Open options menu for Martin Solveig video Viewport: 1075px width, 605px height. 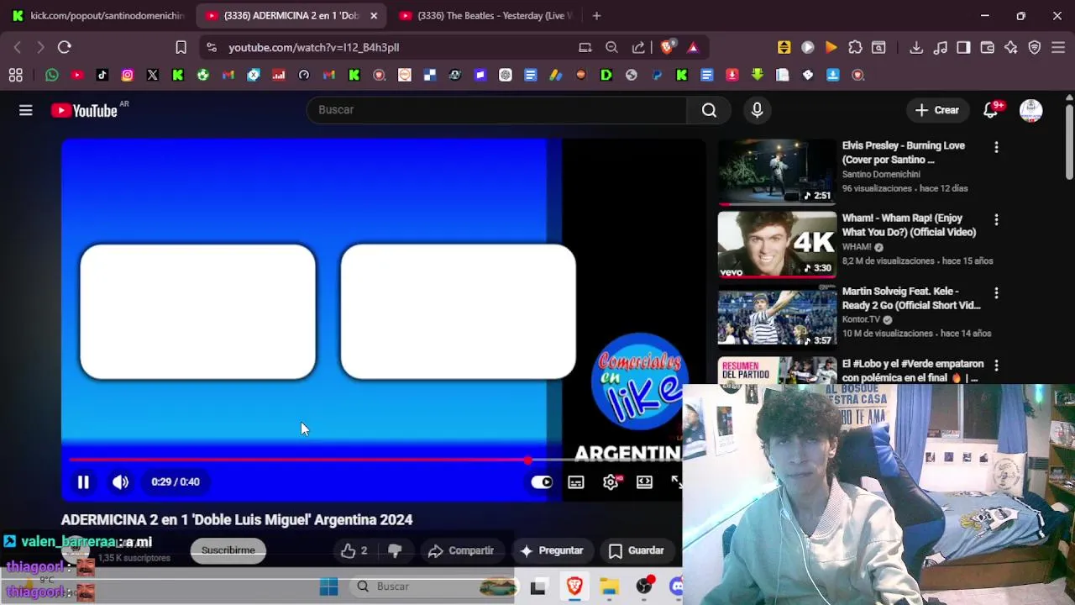(996, 292)
